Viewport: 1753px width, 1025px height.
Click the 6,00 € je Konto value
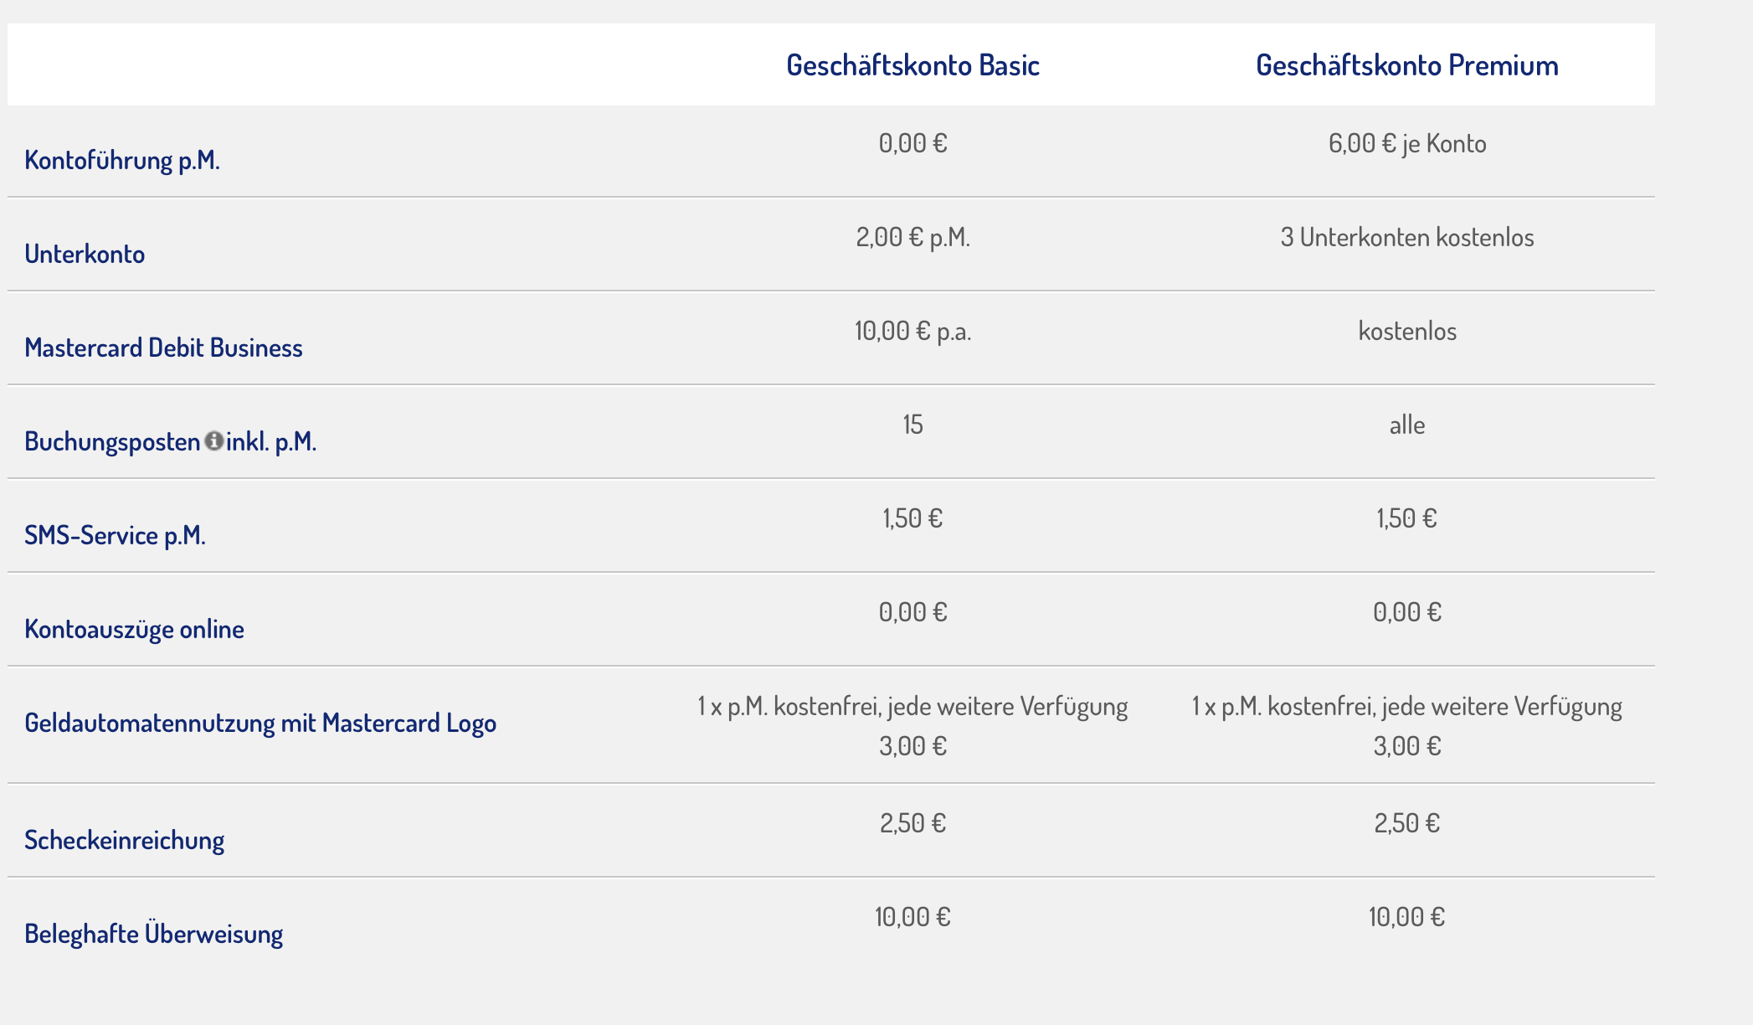[1406, 143]
